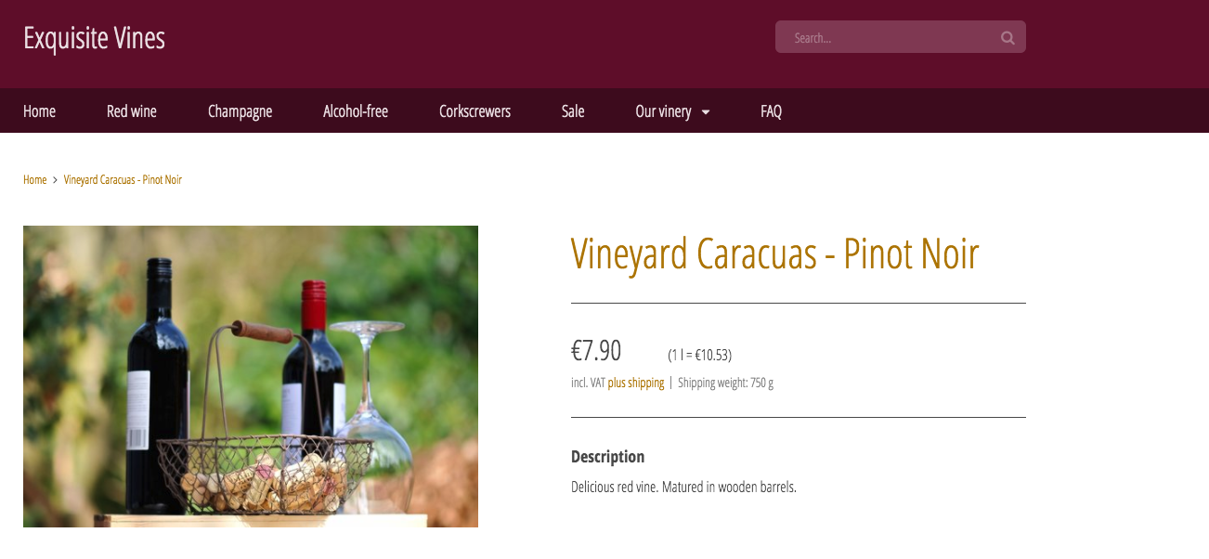Open the FAQ page
The width and height of the screenshot is (1209, 559).
coord(771,111)
